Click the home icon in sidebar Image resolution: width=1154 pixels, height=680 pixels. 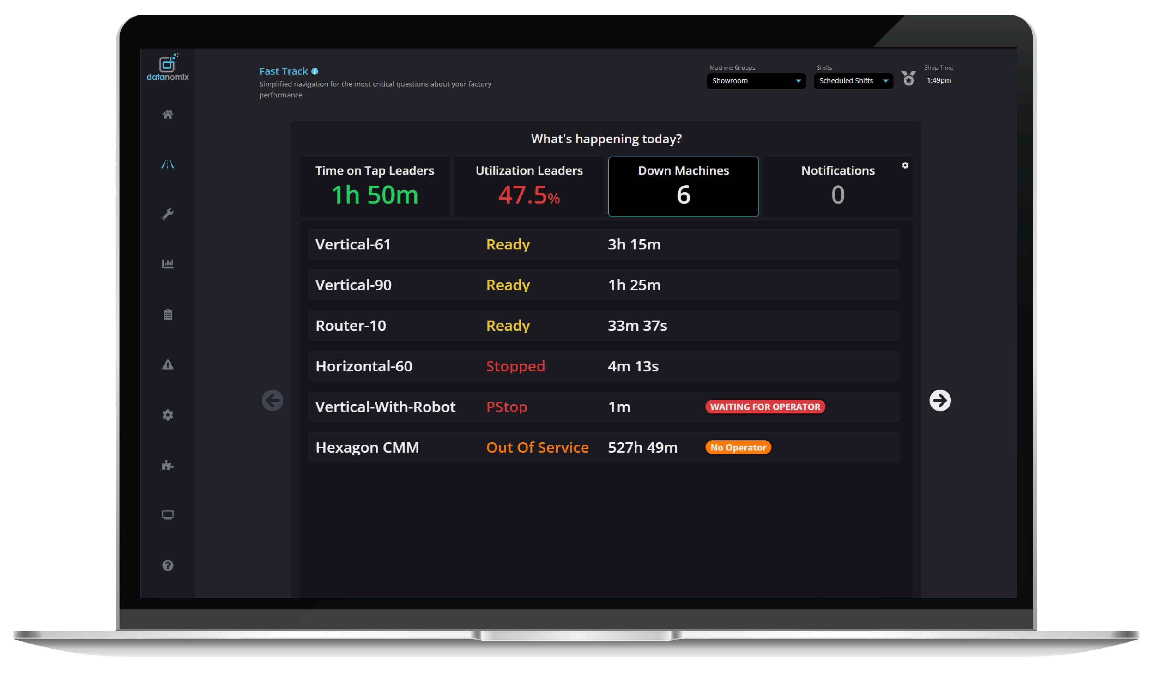pos(168,115)
